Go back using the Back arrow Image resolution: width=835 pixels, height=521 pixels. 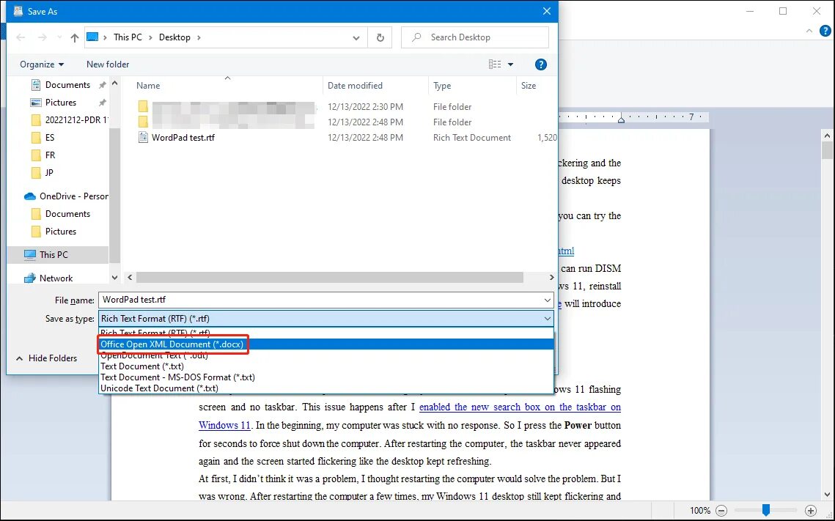click(x=21, y=37)
